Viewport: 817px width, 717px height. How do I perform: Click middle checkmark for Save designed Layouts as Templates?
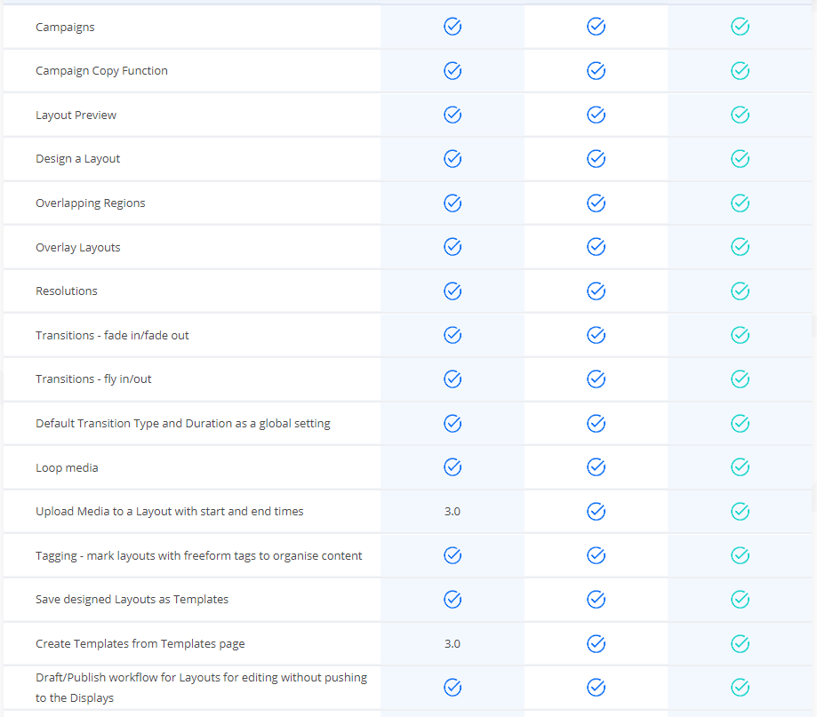click(597, 600)
